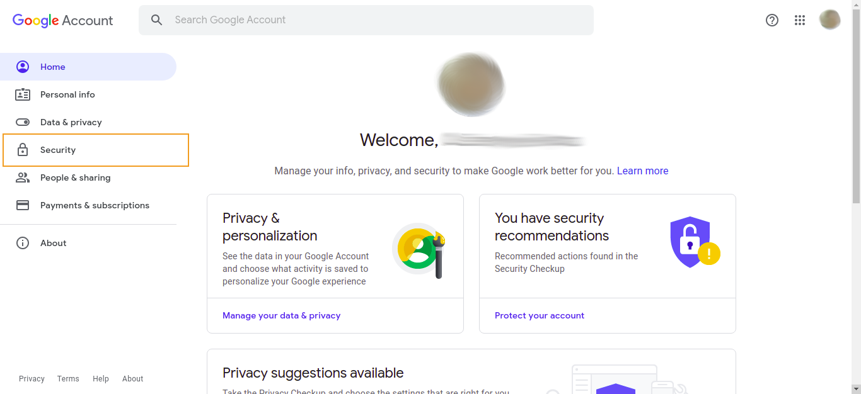Select the Payments & subscriptions card icon
Viewport: 861px width, 394px height.
(x=23, y=205)
